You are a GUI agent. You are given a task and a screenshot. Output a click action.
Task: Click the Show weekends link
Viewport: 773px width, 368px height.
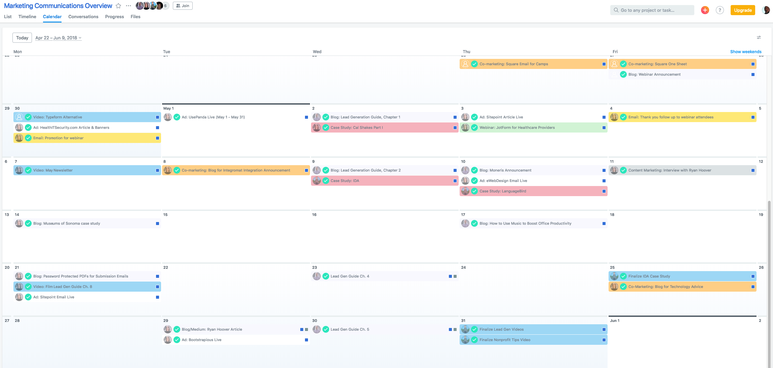click(745, 51)
